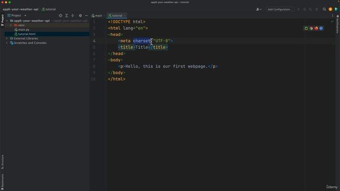Toggle the Project tool window stripe

tap(2, 20)
